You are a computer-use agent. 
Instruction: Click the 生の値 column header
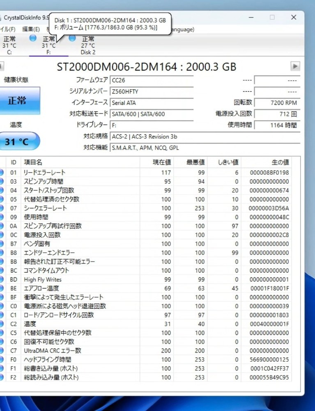[x=266, y=162]
